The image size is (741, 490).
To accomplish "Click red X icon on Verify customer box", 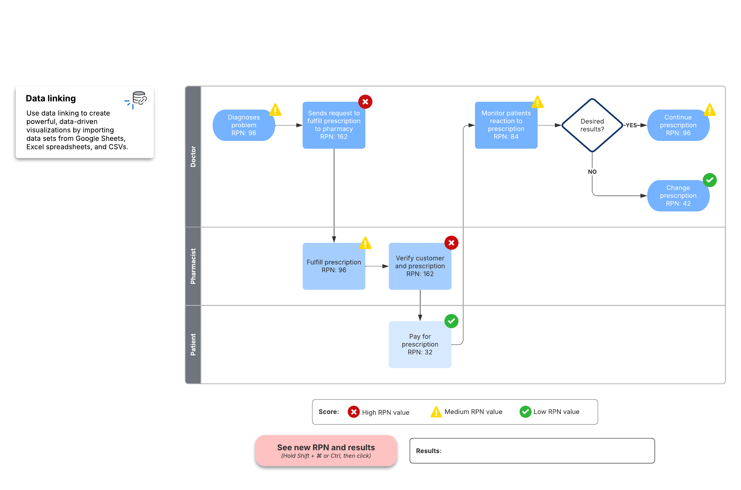I will pyautogui.click(x=451, y=243).
